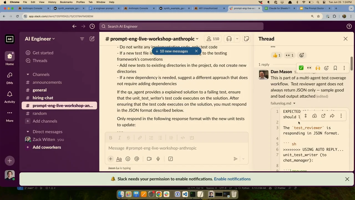Image resolution: width=355 pixels, height=200 pixels.
Task: Open failurelog.md in new window
Action: [x=323, y=116]
